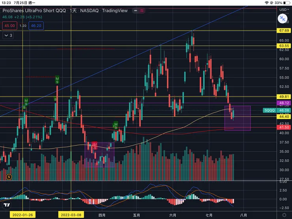Tap the M 9 marker above March spike
The width and height of the screenshot is (292, 219).
point(57,80)
